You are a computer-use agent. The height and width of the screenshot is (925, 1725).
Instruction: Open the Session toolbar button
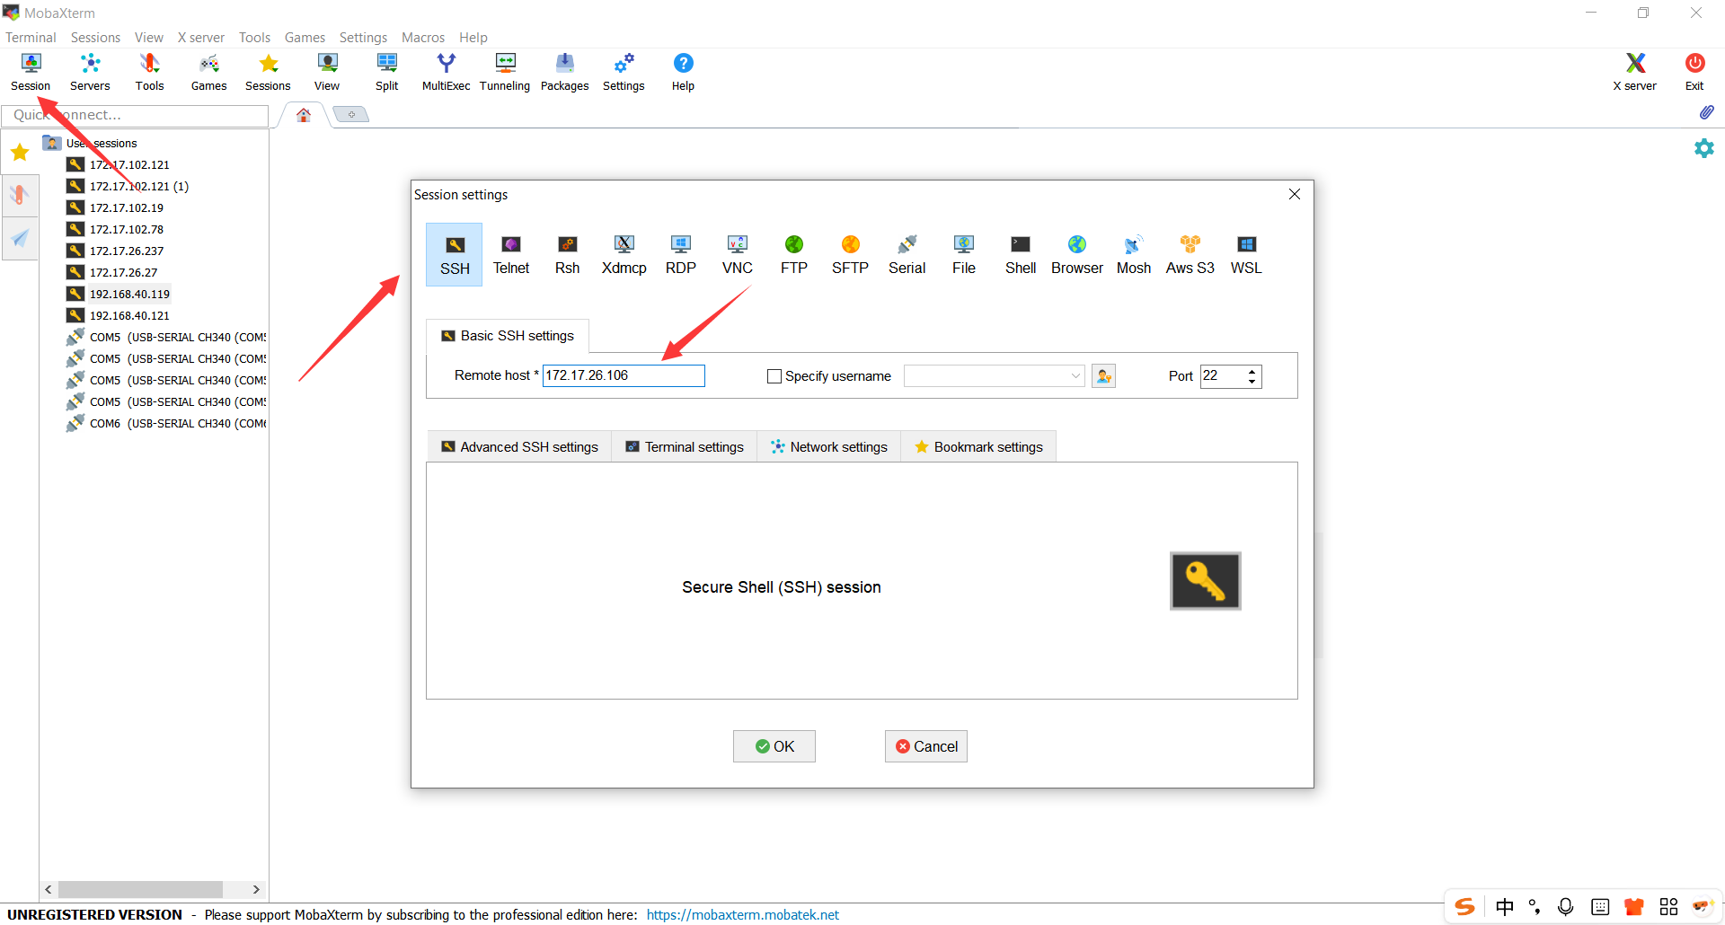31,72
